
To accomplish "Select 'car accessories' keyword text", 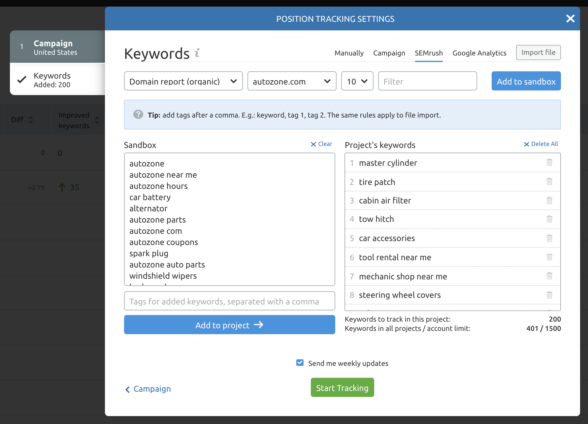I will pos(387,238).
